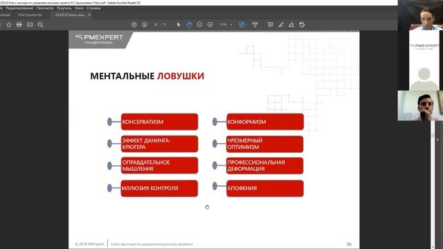The height and width of the screenshot is (249, 443).
Task: Click the read mode display icon
Action: coord(255,25)
